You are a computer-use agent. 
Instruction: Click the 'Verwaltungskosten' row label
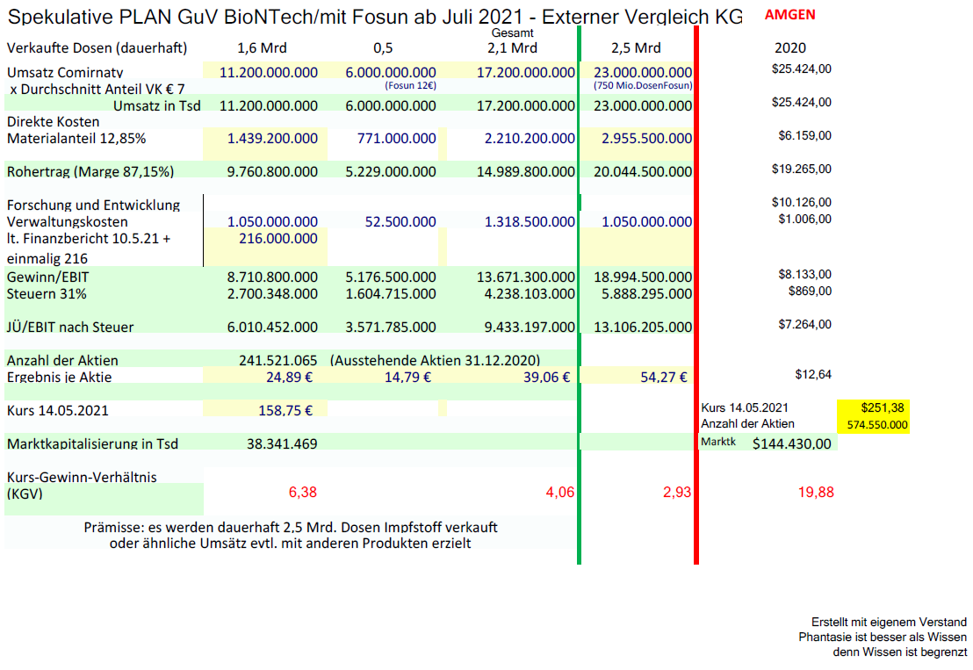[x=67, y=222]
